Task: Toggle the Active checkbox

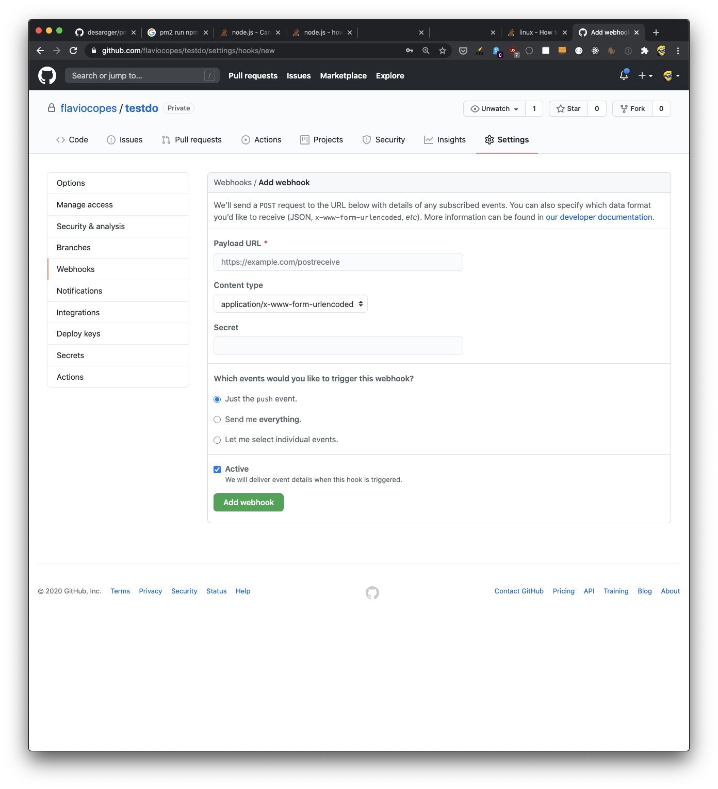Action: tap(217, 470)
